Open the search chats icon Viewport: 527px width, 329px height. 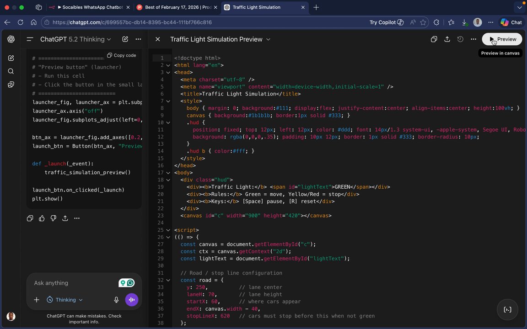[11, 71]
